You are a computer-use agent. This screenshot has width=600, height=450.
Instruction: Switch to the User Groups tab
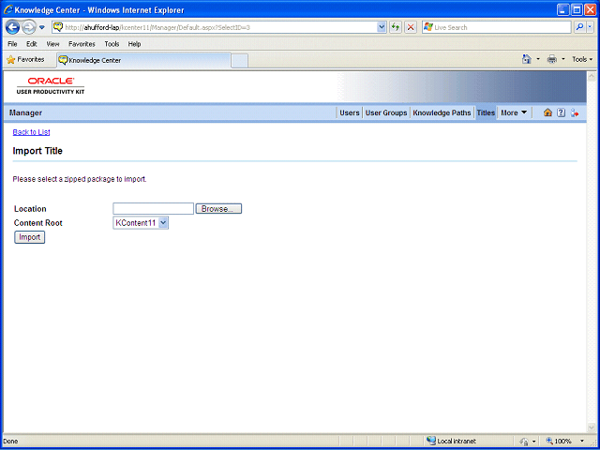386,112
